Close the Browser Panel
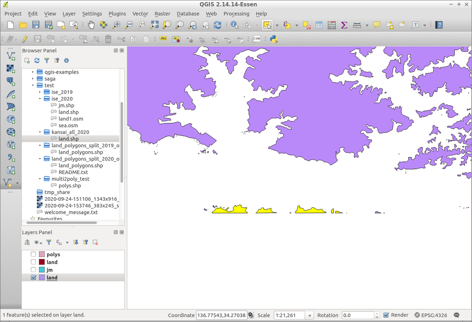Image resolution: width=472 pixels, height=322 pixels. click(122, 51)
